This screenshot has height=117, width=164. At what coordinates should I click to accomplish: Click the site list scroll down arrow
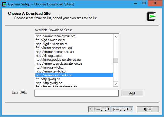[x=116, y=84]
